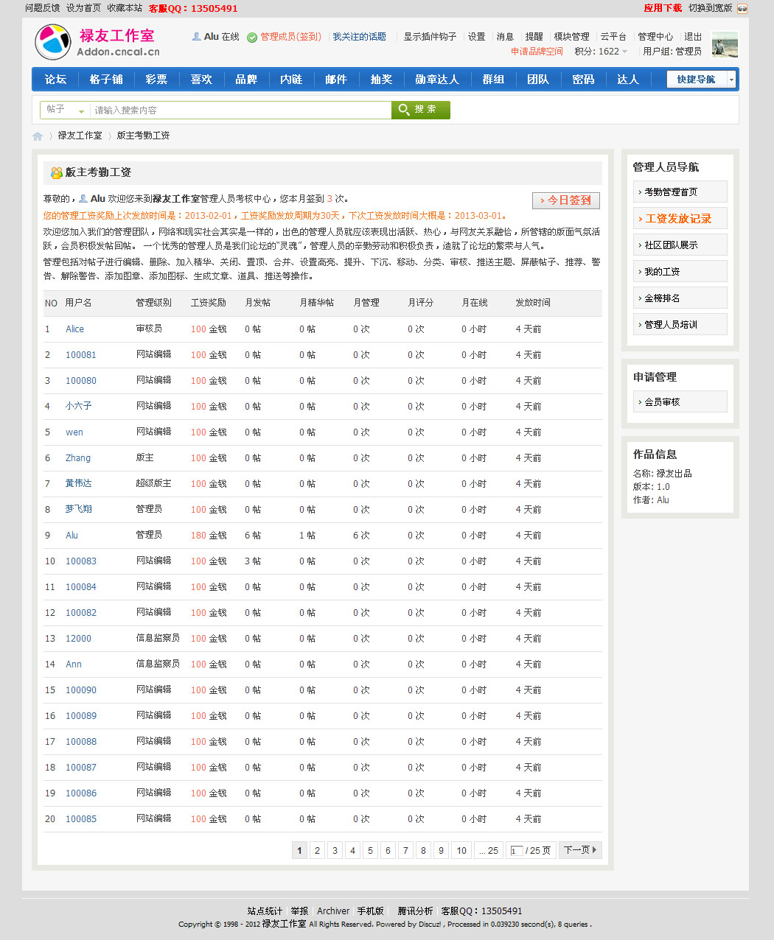Click the user icon beside Alu in header

tap(197, 36)
